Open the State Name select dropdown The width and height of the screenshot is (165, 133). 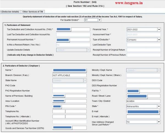(85, 81)
